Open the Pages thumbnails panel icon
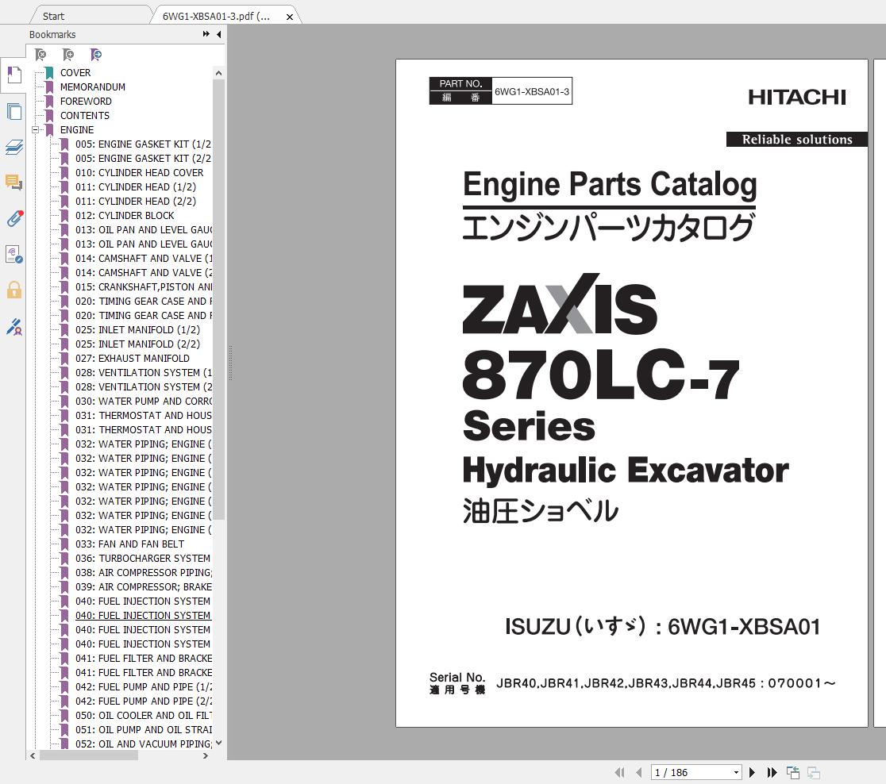The image size is (886, 784). [14, 111]
